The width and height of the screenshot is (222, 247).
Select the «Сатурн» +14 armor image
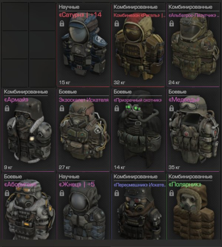[85, 46]
